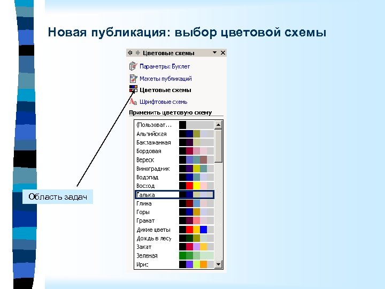Viewport: 385px width, 289px height.
Task: Choose the Вереск color scheme
Action: (x=174, y=160)
